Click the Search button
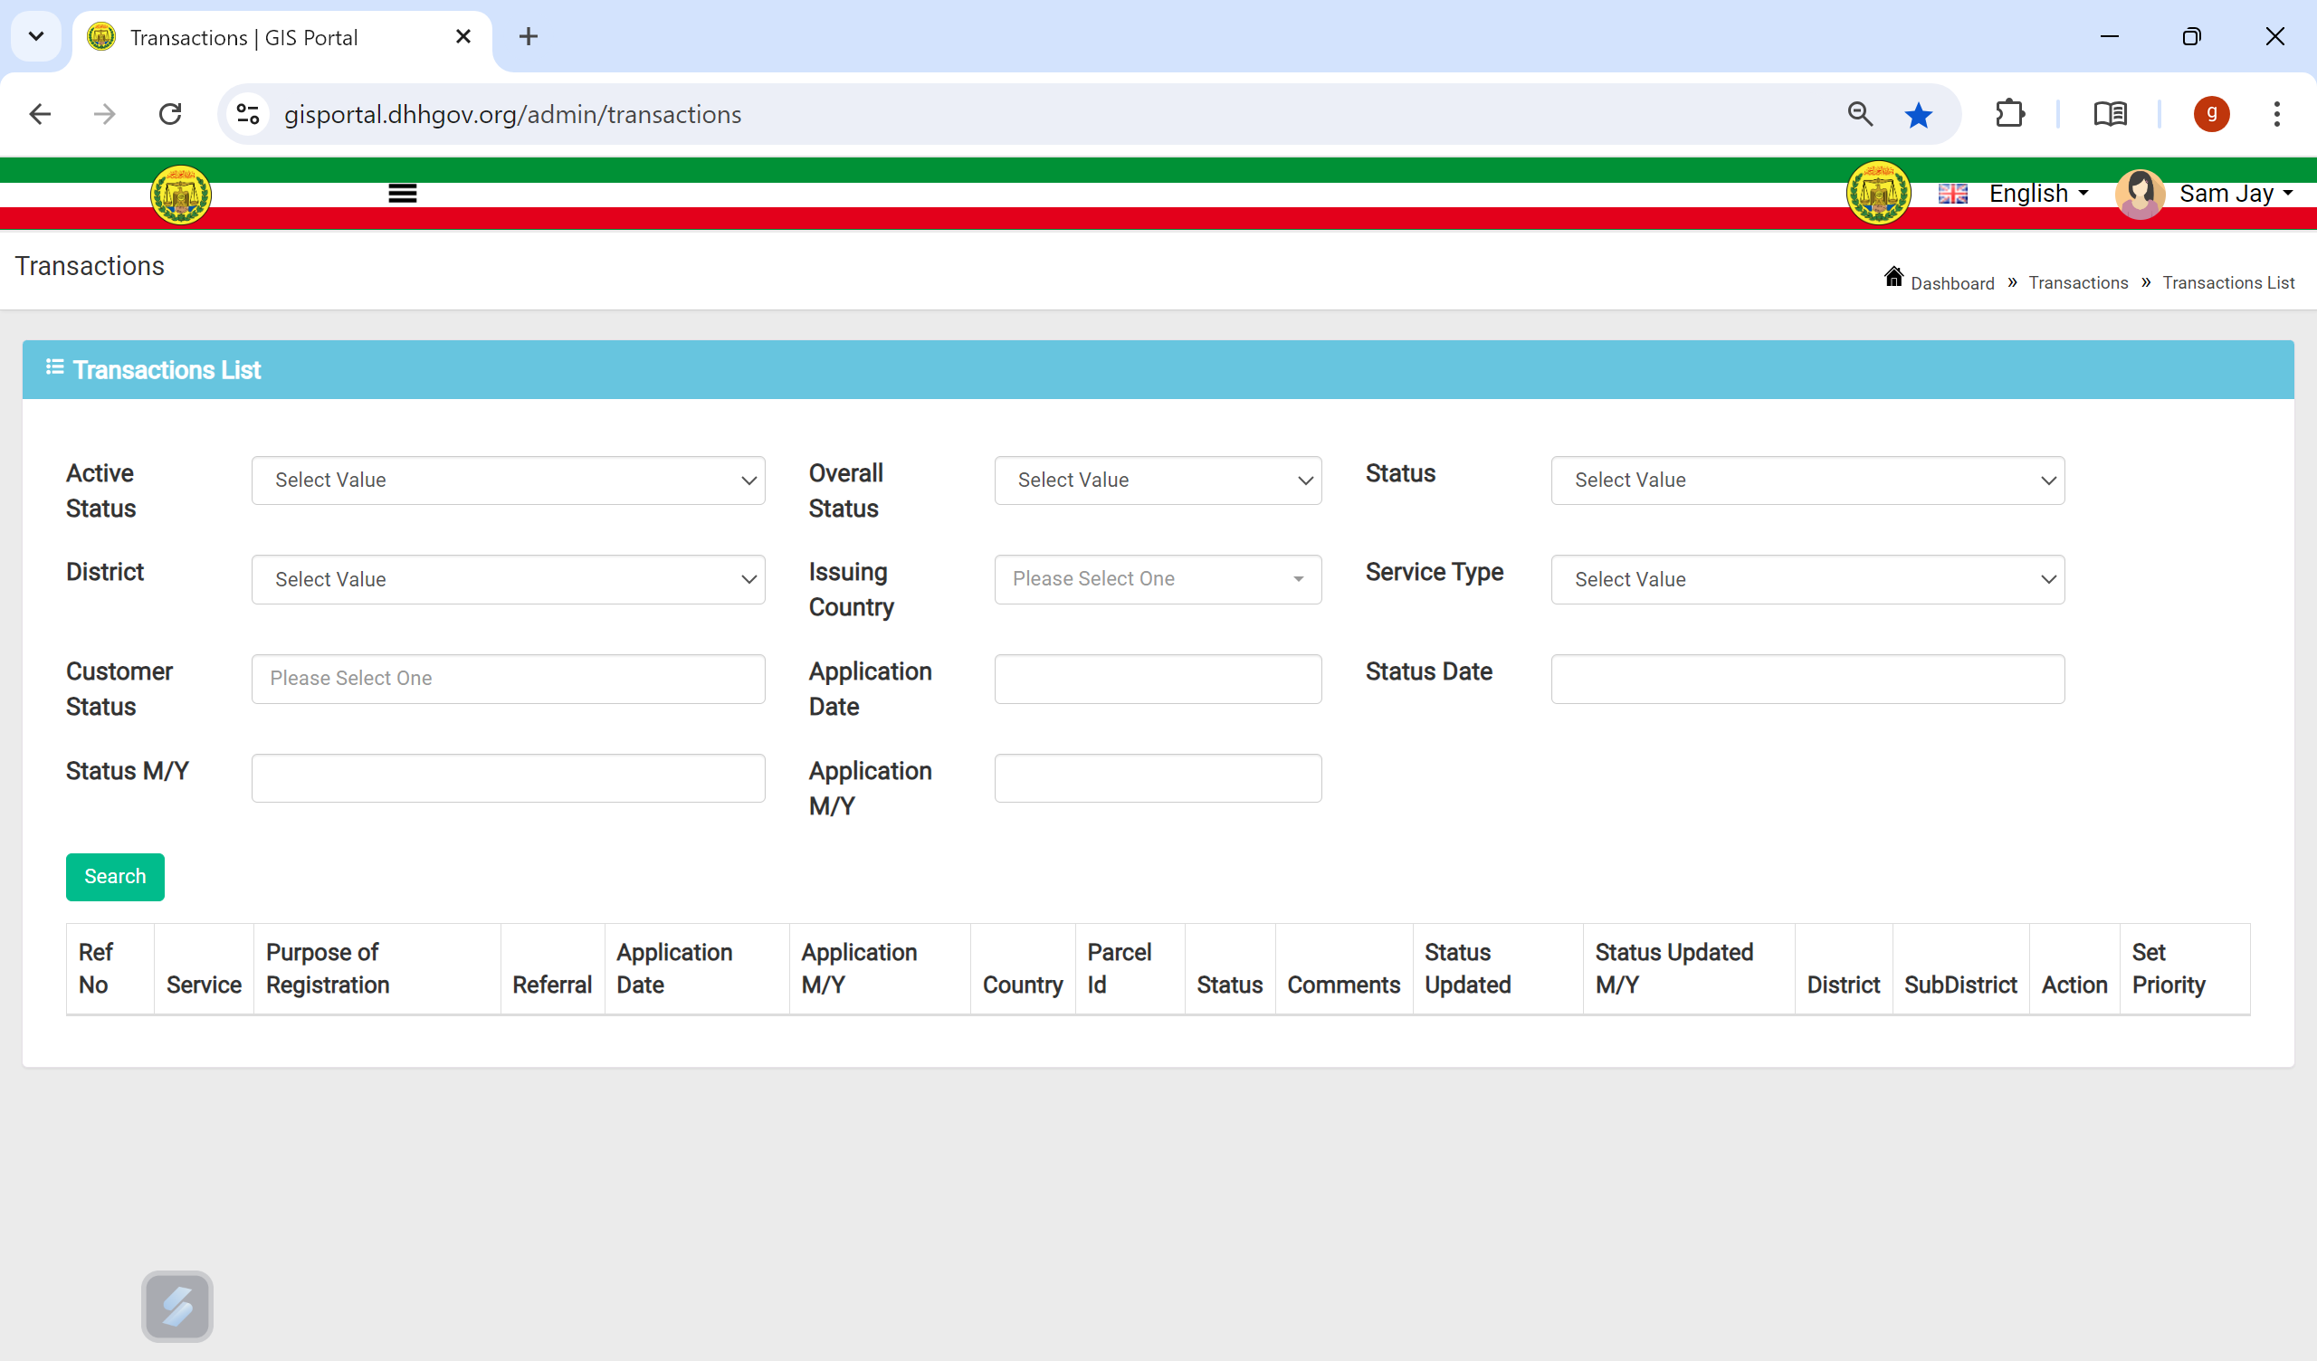This screenshot has width=2317, height=1361. (x=115, y=876)
